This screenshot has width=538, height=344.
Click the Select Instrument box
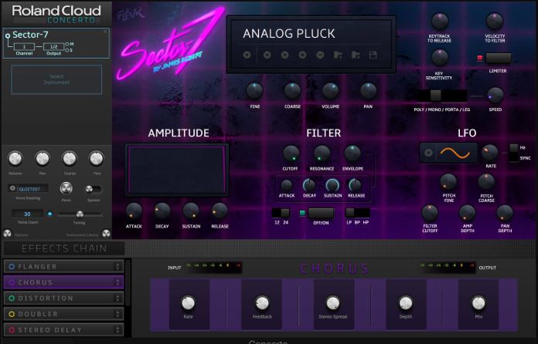pyautogui.click(x=56, y=79)
